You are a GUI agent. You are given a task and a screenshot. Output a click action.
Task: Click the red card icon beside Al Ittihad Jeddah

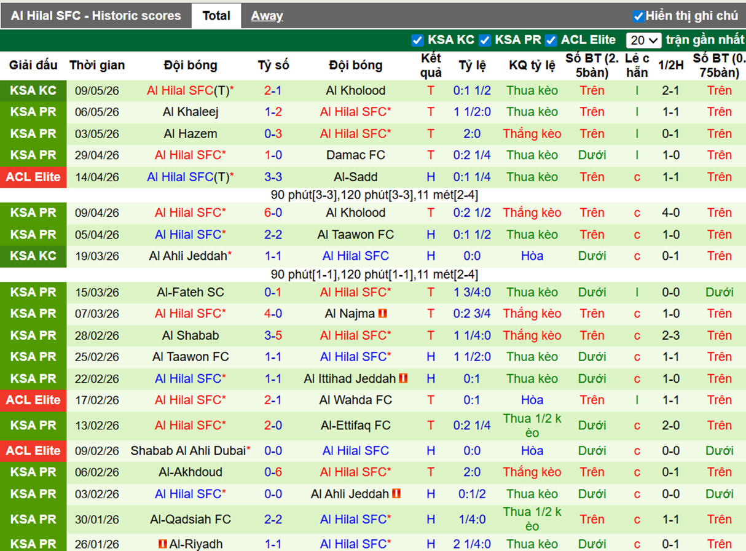point(403,378)
